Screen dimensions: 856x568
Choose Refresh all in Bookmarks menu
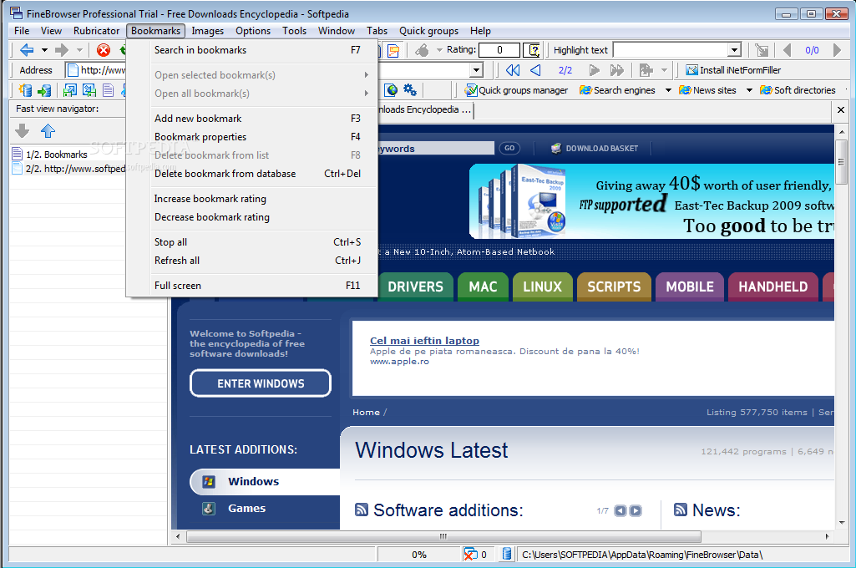coord(251,261)
